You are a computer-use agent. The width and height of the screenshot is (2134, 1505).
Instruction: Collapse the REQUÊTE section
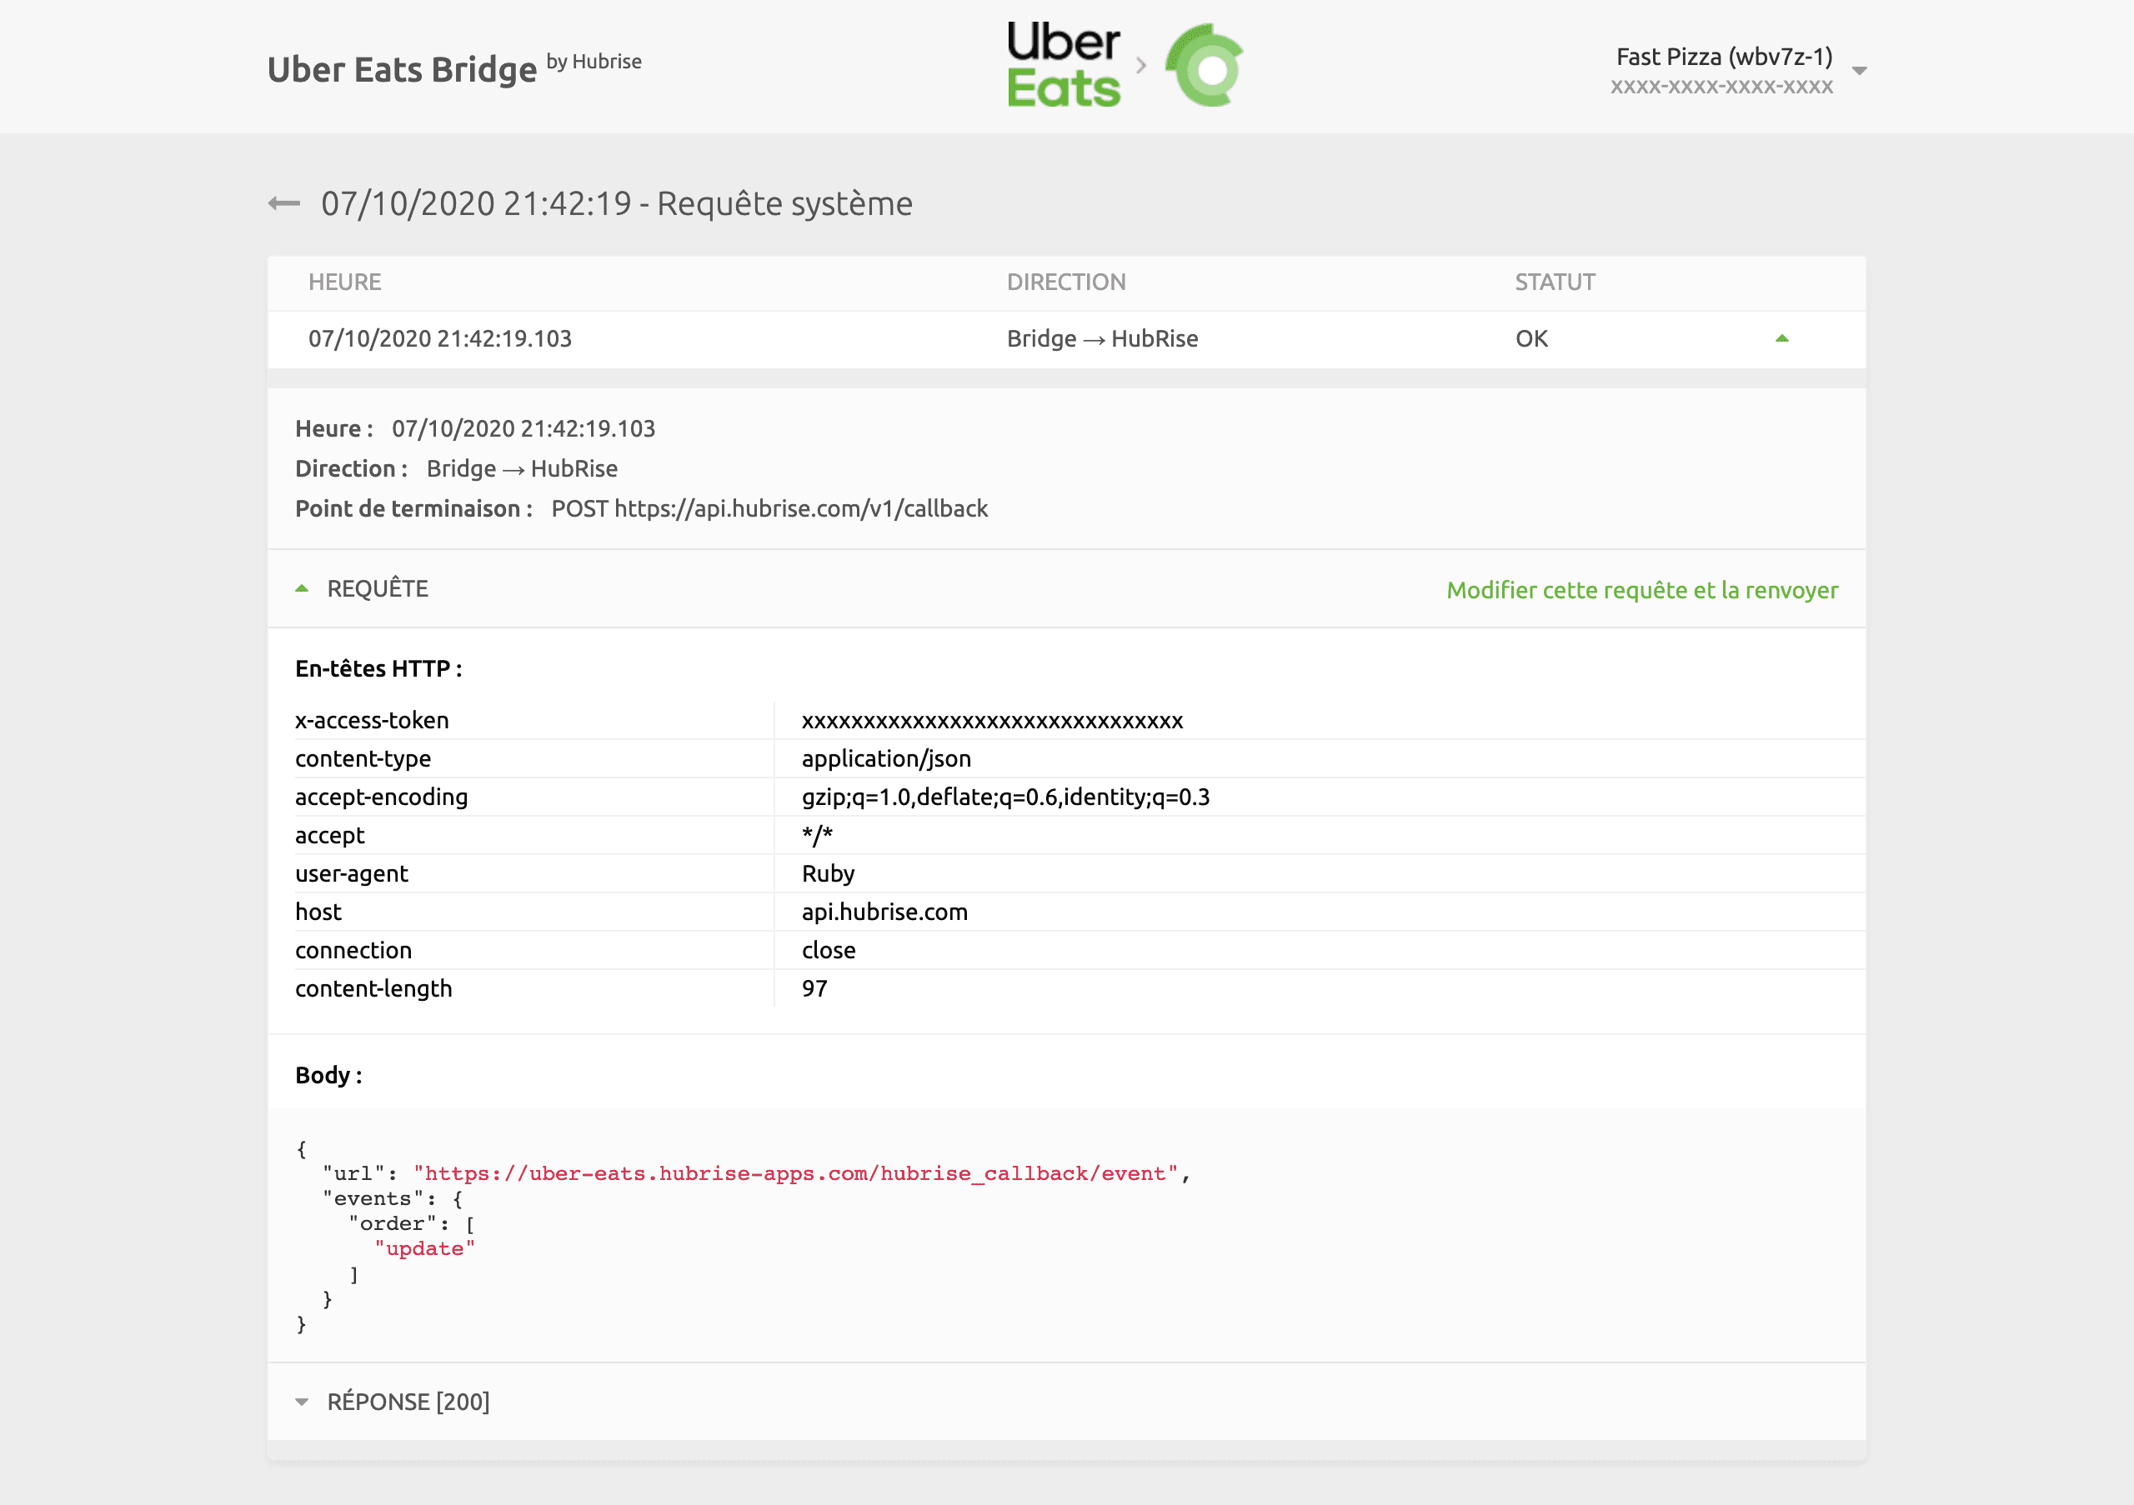(301, 588)
